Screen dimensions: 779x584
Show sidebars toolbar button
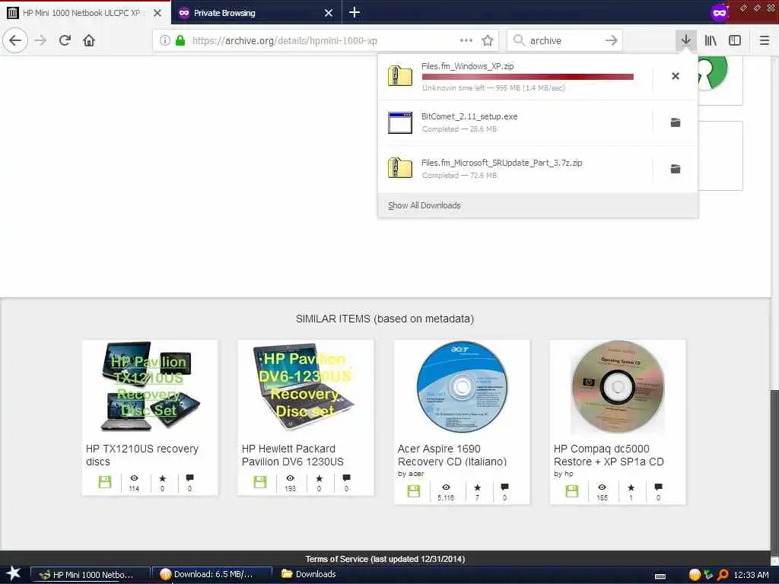click(735, 40)
